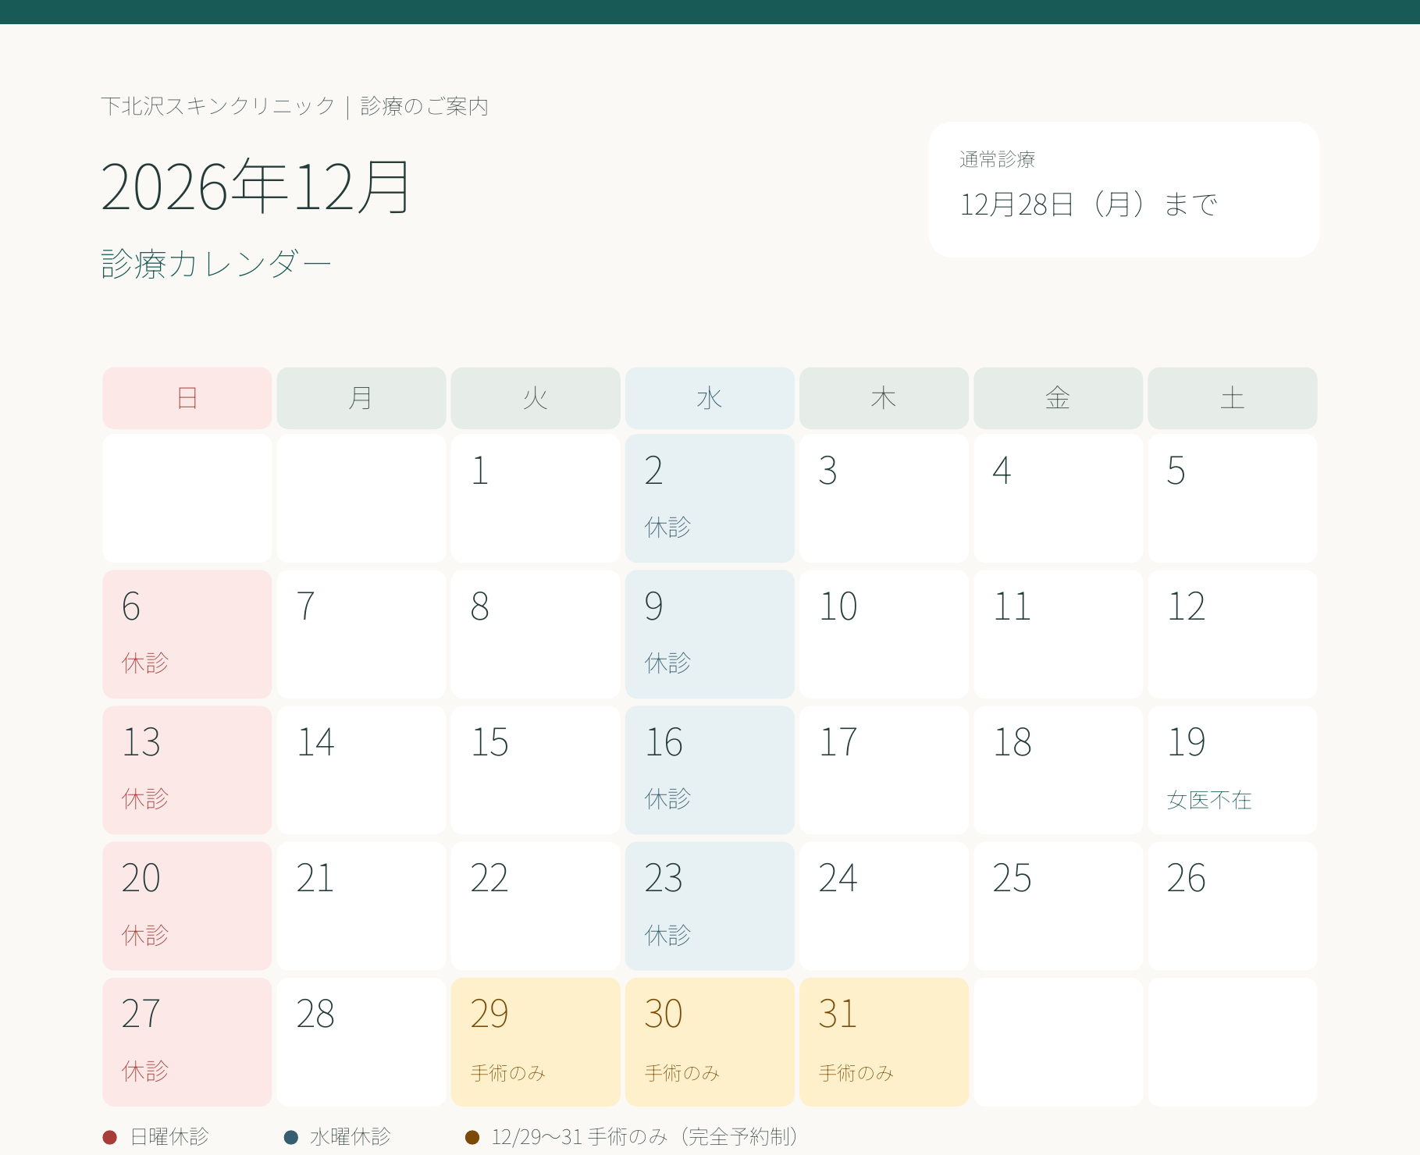This screenshot has height=1155, width=1420.
Task: Select the date cell numbered 22
Action: click(536, 906)
